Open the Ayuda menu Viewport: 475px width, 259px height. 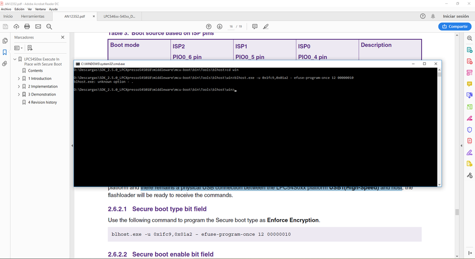pyautogui.click(x=53, y=9)
